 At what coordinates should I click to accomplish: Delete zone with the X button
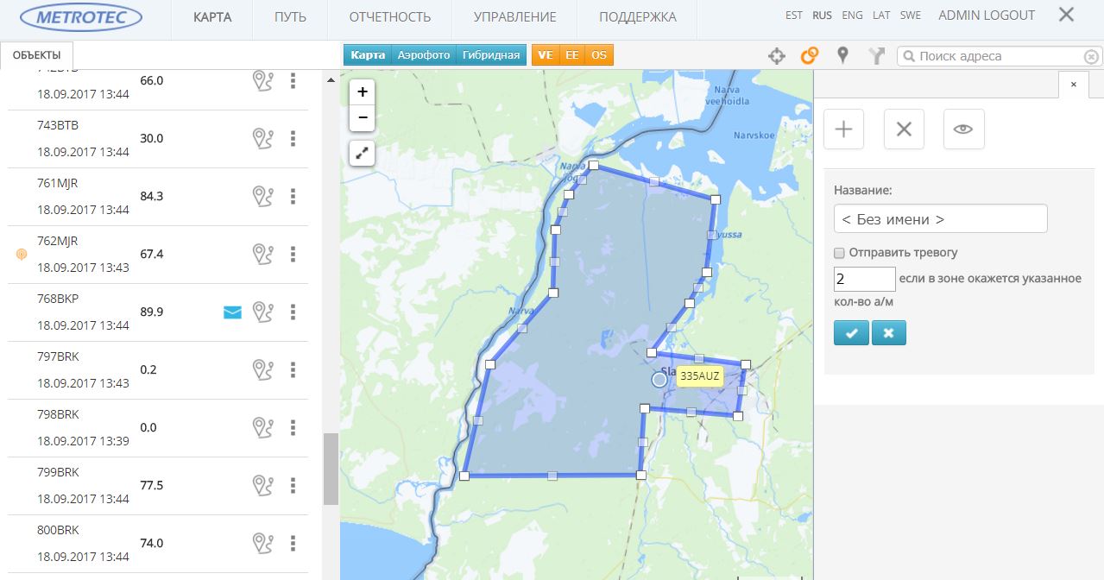(904, 129)
